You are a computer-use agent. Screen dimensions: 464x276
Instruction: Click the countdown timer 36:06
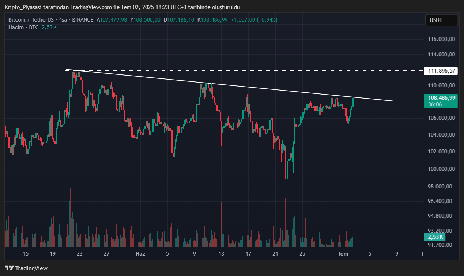pyautogui.click(x=435, y=104)
